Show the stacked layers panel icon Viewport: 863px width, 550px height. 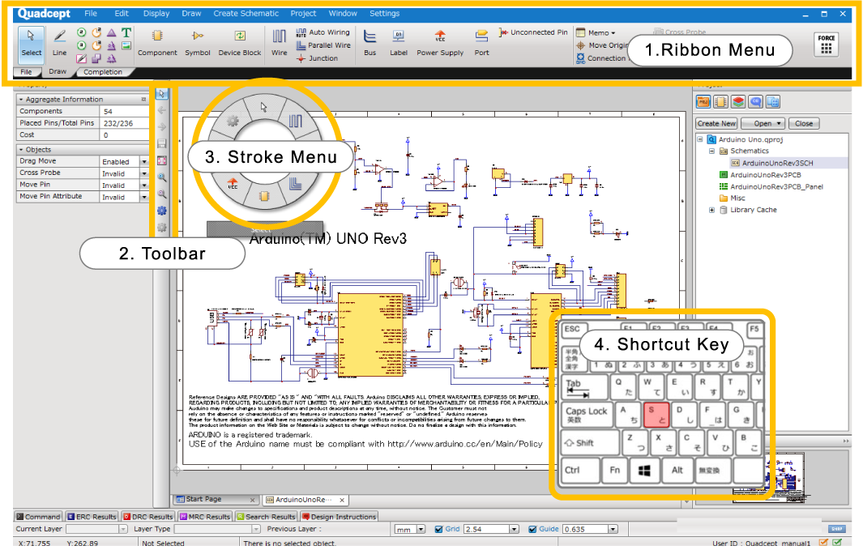point(738,102)
